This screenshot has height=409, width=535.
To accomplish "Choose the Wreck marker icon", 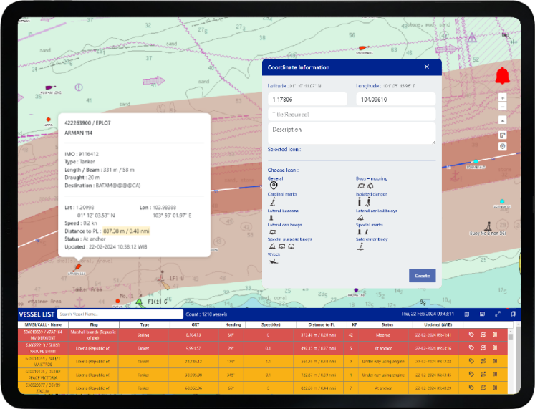I will point(272,261).
